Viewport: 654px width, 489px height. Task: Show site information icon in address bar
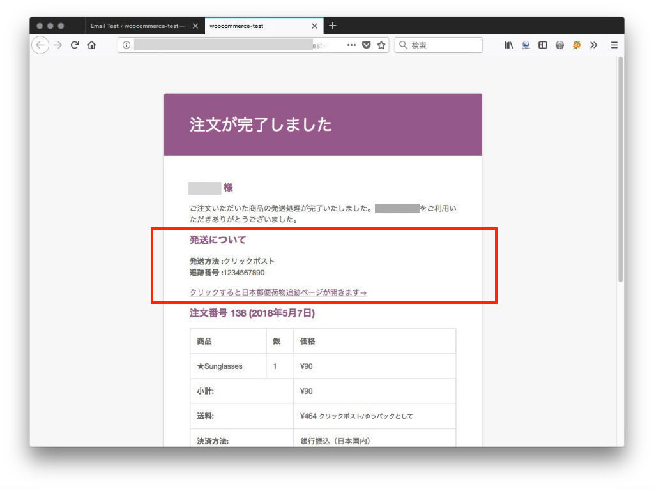click(x=126, y=45)
